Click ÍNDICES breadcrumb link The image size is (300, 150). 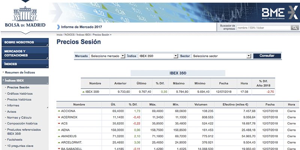click(69, 35)
